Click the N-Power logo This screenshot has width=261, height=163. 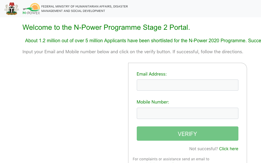pyautogui.click(x=31, y=9)
